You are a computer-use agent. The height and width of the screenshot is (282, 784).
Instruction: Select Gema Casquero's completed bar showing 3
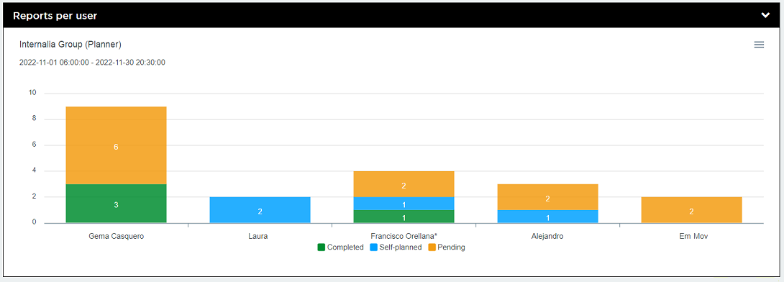pos(116,204)
